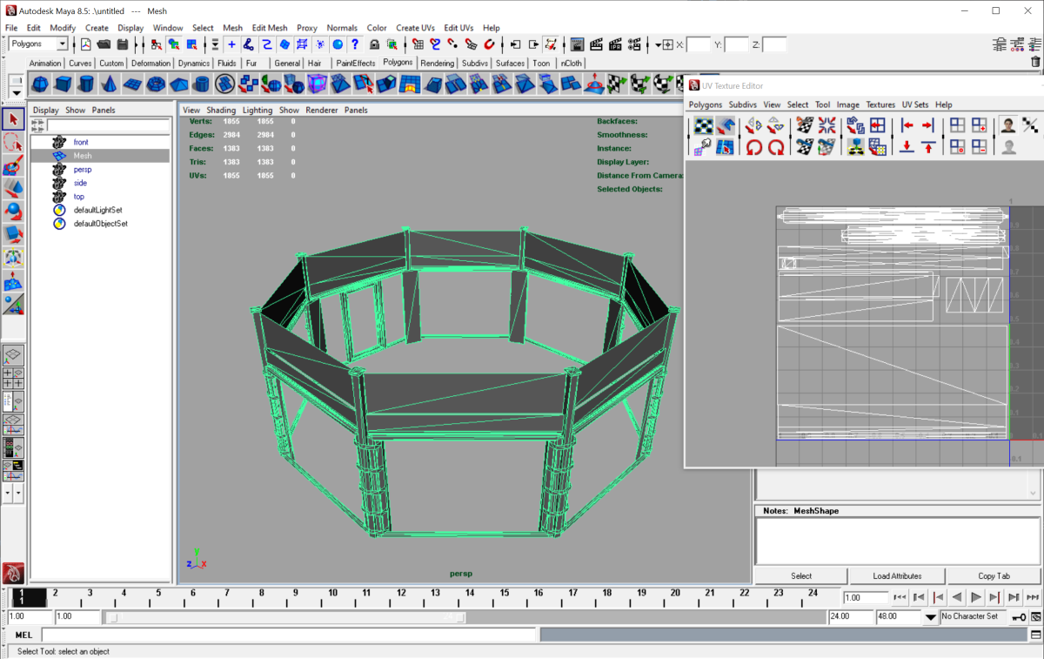1044x659 pixels.
Task: Open the input box mode dropdown arrow
Action: [659, 44]
